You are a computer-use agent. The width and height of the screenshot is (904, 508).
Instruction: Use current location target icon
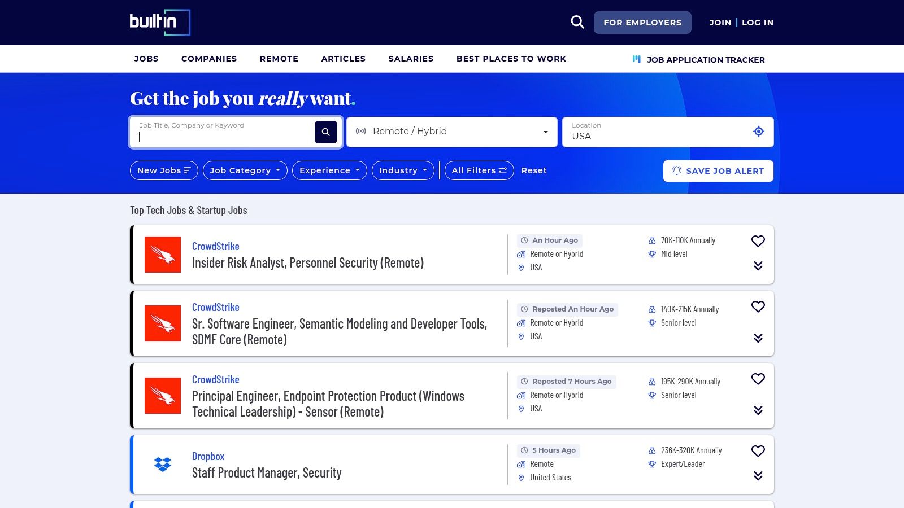pyautogui.click(x=759, y=132)
